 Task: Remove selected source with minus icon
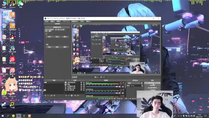tap(69, 95)
